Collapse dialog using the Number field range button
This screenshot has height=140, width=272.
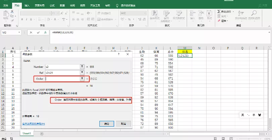pyautogui.click(x=82, y=67)
